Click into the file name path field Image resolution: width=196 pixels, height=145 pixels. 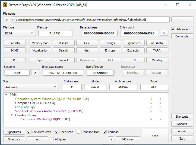click(x=90, y=20)
